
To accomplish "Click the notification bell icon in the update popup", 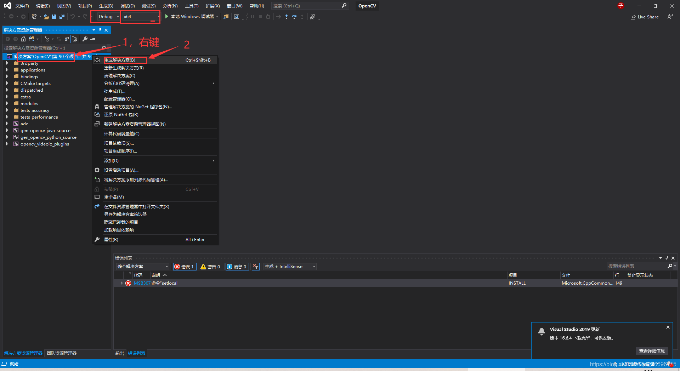I will point(542,332).
